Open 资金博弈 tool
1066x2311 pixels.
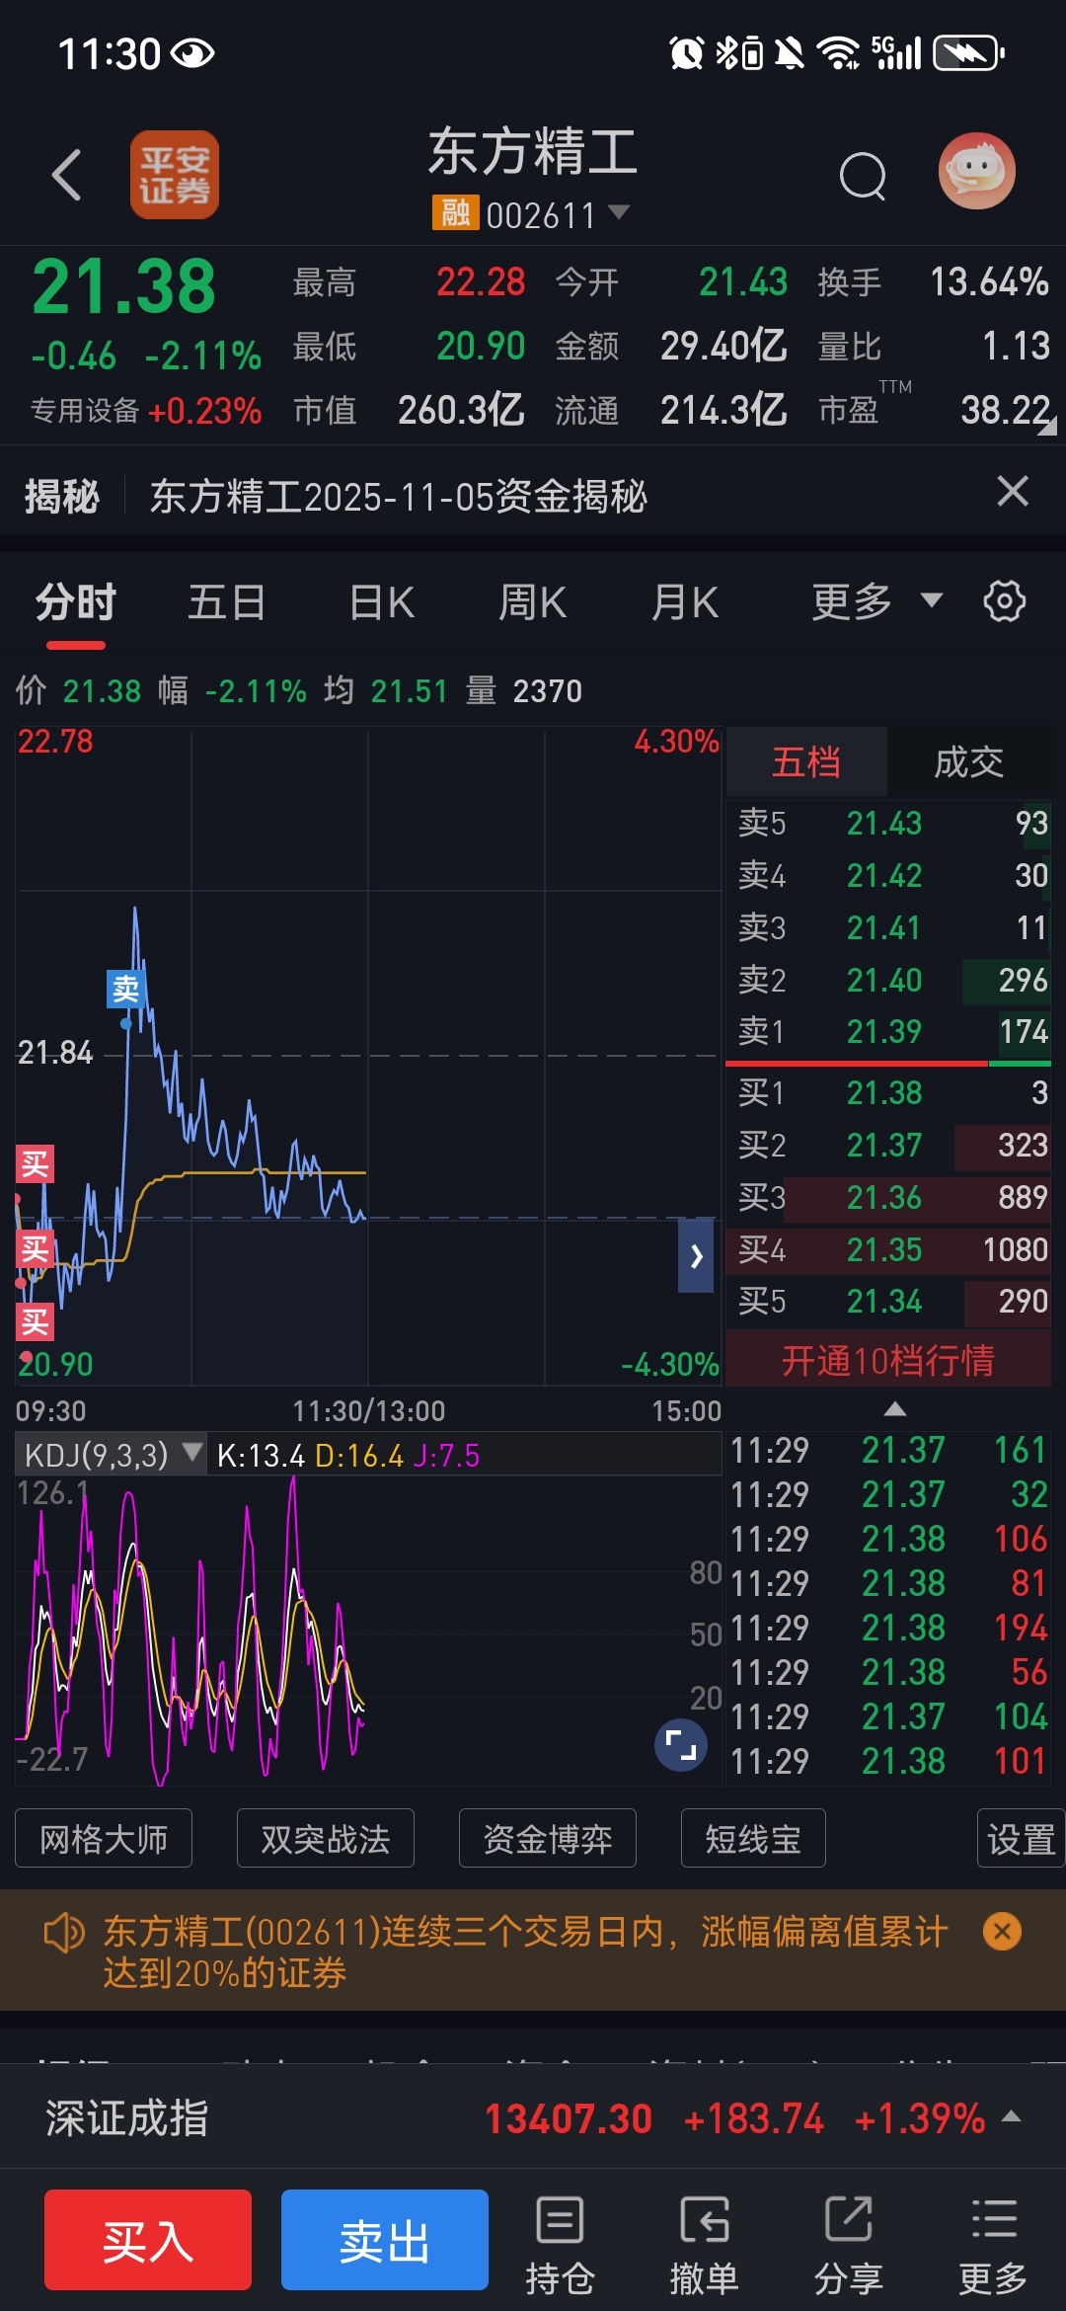coord(548,1838)
